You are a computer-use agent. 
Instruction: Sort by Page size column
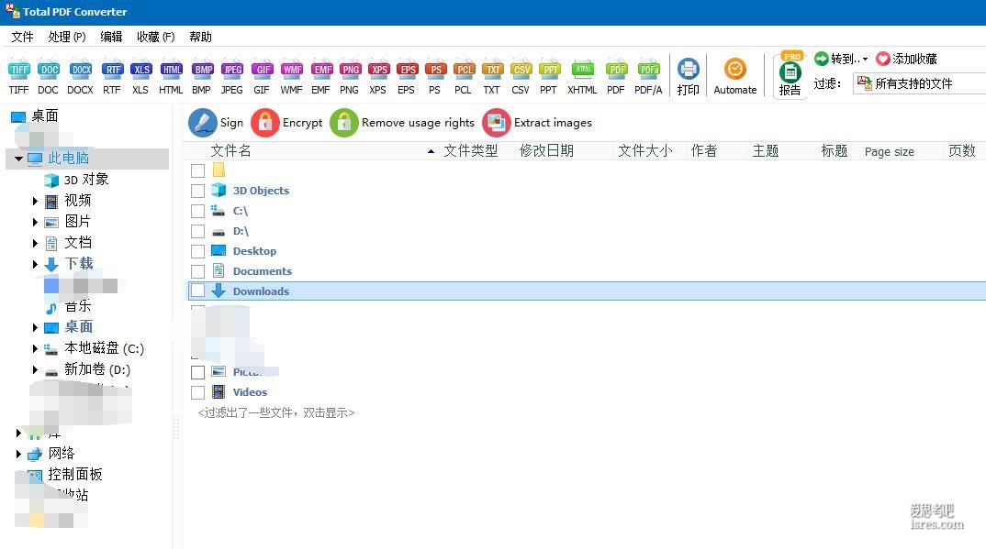click(890, 151)
